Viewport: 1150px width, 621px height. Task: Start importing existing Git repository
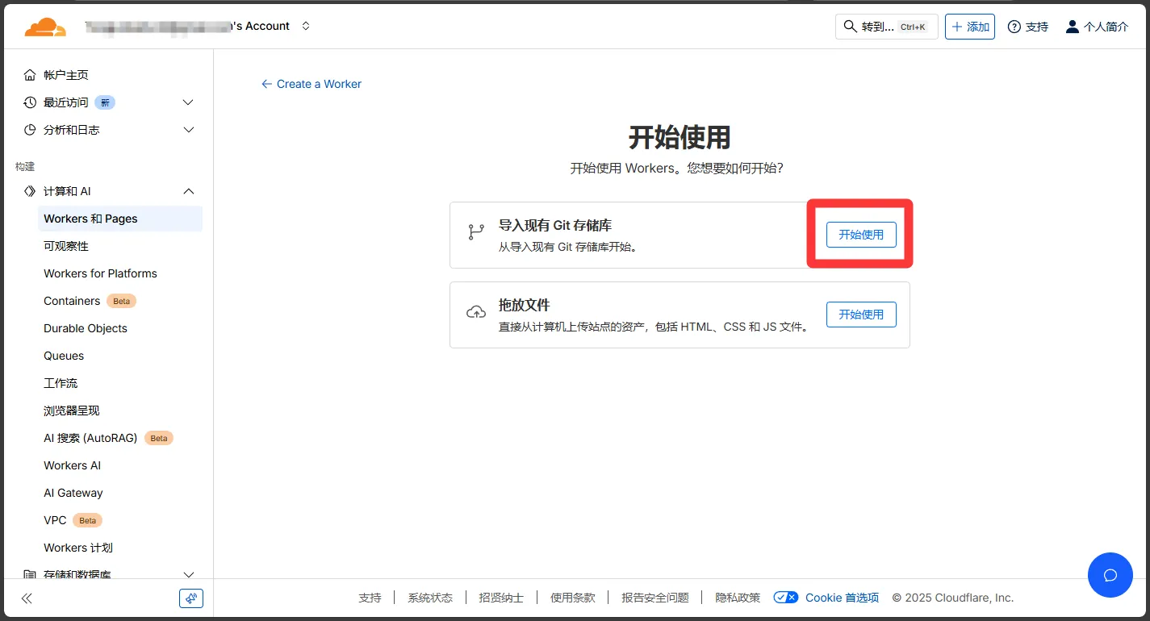(x=861, y=235)
